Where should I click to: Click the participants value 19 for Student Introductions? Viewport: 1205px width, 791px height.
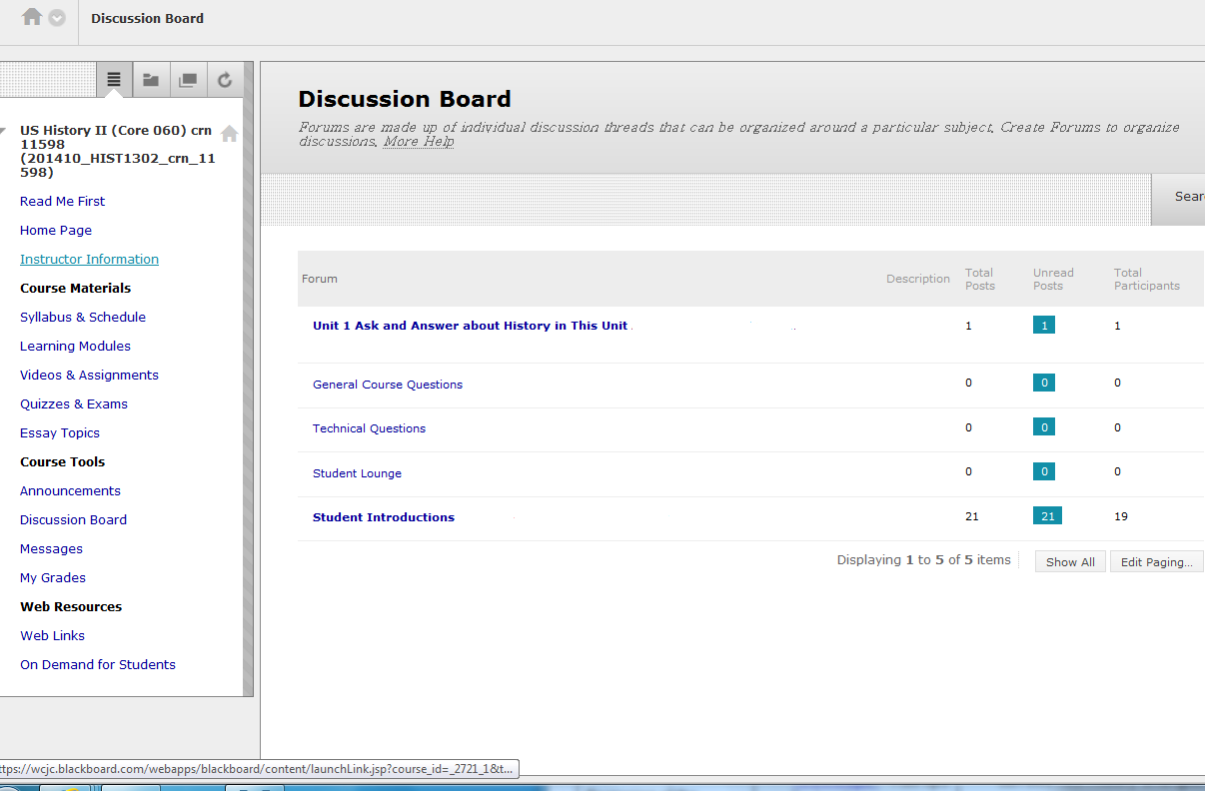(x=1121, y=516)
